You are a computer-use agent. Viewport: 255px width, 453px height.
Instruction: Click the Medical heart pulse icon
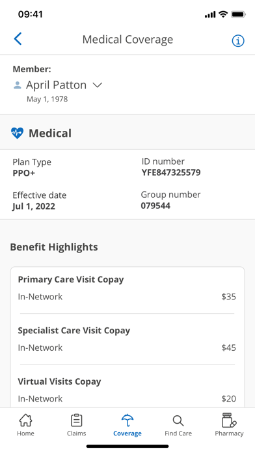17,133
